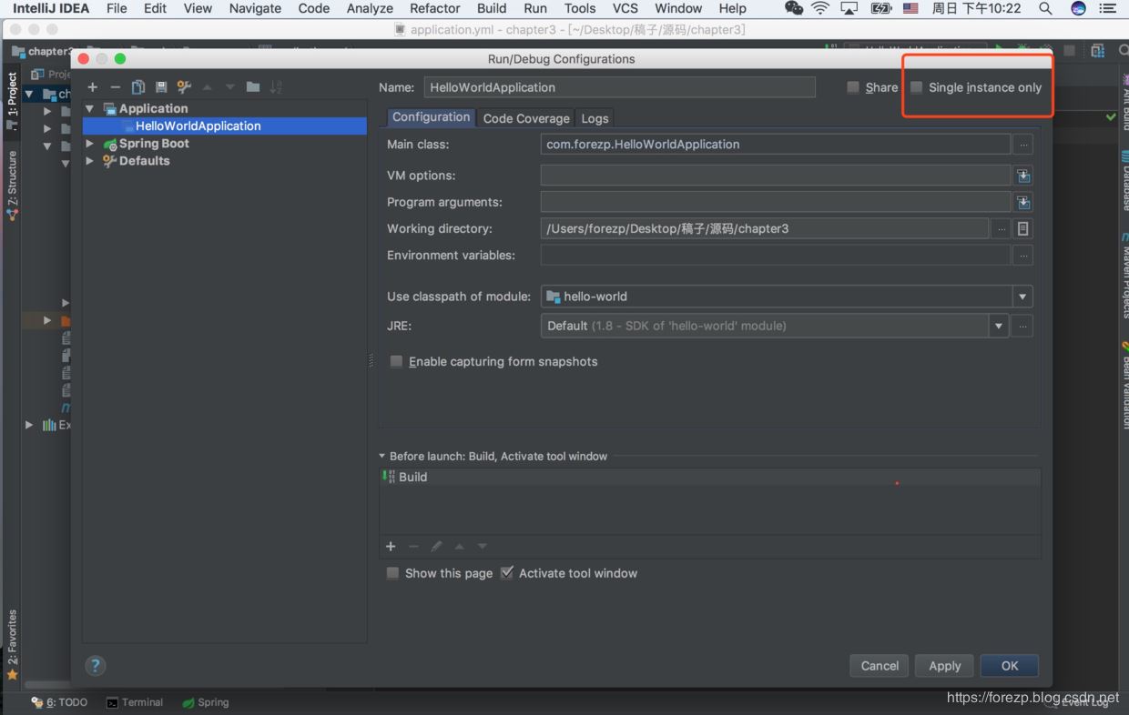Open the VCS menu
1129x715 pixels.
625,8
